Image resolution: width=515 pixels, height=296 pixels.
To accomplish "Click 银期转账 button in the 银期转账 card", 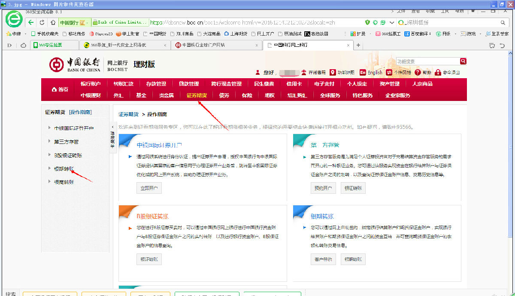I will click(x=353, y=259).
